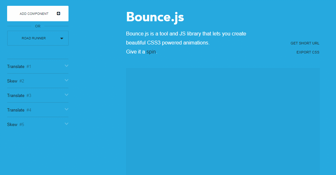Screen dimensions: 336x175
Task: Click the plus icon in Add Component
Action: 58,14
